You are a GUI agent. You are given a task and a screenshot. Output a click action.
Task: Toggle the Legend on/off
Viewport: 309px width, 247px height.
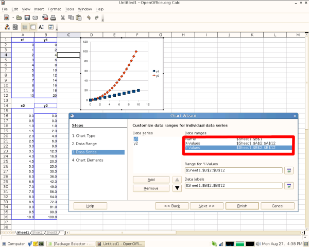point(33,27)
